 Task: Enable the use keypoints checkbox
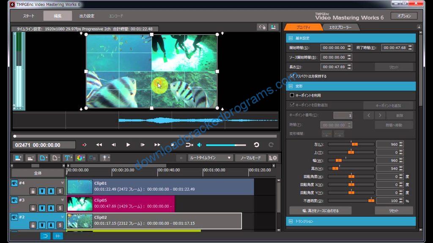pyautogui.click(x=292, y=95)
